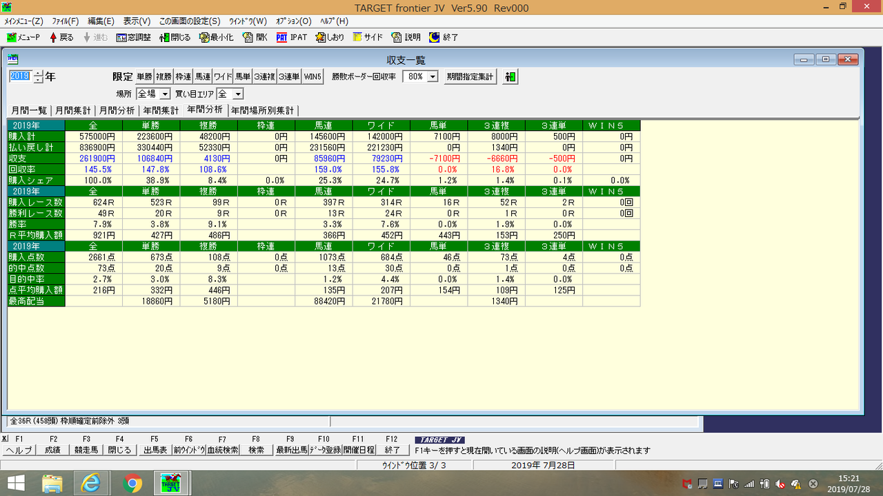Toggle the サイド side panel icon
883x496 pixels.
click(x=368, y=37)
